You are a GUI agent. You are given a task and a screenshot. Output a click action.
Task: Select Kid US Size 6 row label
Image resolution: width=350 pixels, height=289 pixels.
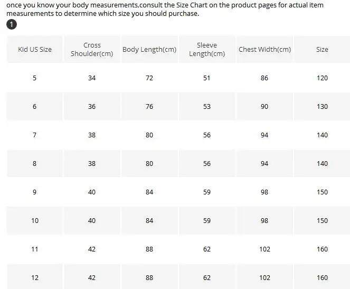coord(35,106)
